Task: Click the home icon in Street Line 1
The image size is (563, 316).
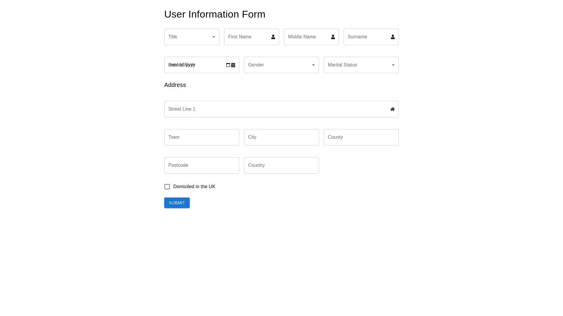Action: (x=392, y=109)
